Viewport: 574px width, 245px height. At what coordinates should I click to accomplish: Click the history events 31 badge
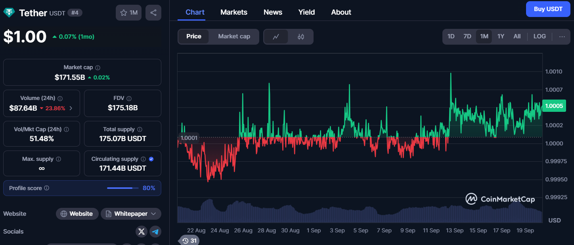point(189,240)
